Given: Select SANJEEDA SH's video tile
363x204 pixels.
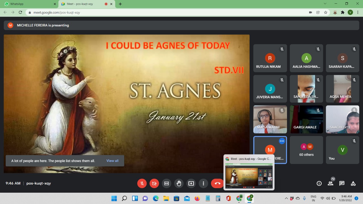Looking at the screenshot, I should [x=306, y=89].
